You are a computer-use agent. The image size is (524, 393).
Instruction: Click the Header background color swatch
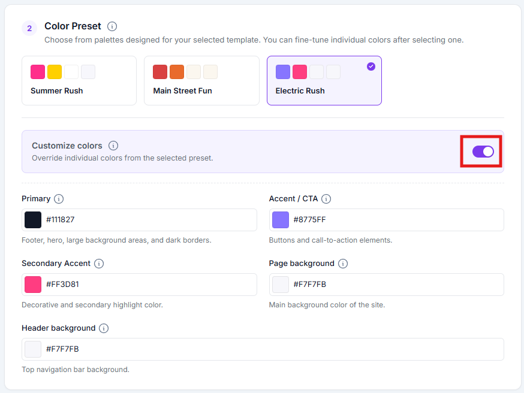point(33,349)
